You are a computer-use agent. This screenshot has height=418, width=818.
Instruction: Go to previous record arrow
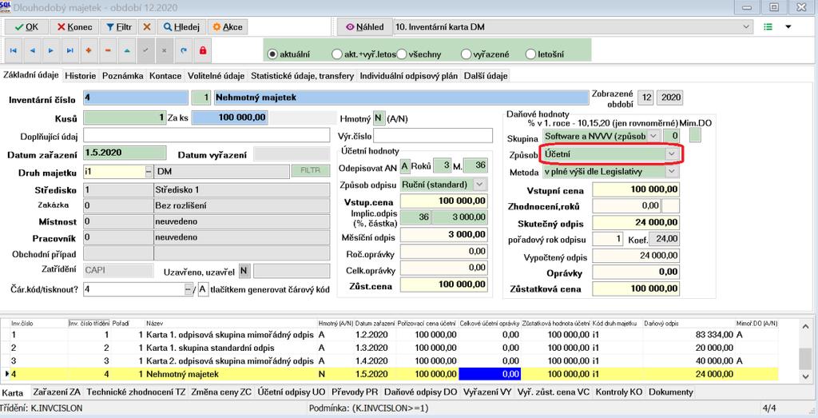coord(32,50)
